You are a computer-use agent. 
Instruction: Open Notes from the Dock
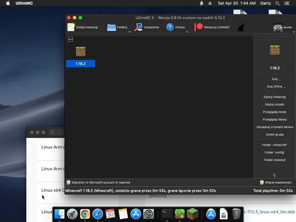(x=123, y=214)
